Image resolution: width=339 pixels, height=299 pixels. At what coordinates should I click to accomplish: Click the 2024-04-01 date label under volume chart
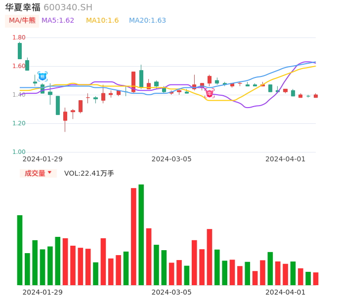pyautogui.click(x=286, y=292)
